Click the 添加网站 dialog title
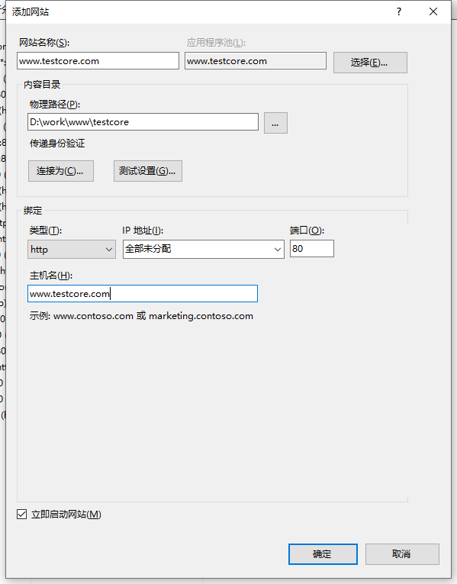457x584 pixels. click(x=31, y=12)
